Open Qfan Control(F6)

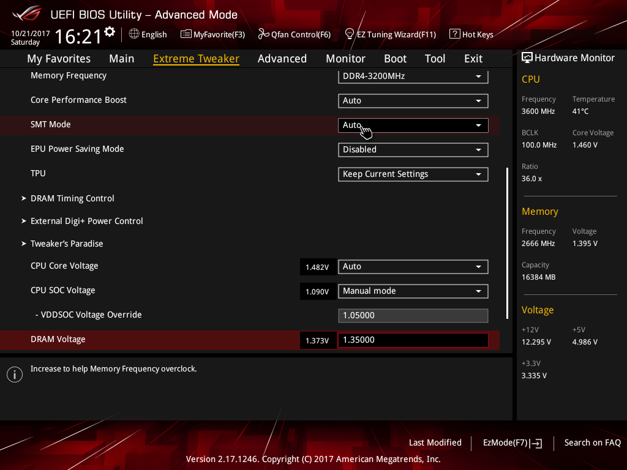pyautogui.click(x=295, y=34)
